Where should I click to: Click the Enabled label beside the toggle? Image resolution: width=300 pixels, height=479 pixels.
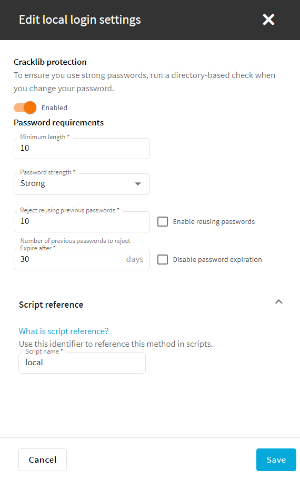point(54,108)
